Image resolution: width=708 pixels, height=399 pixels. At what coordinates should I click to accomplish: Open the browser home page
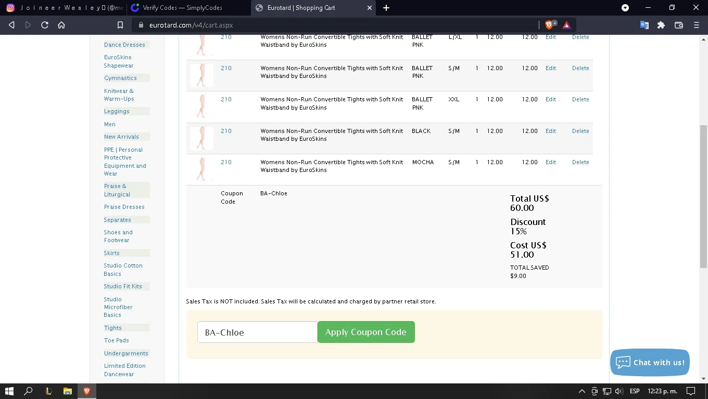[x=61, y=25]
